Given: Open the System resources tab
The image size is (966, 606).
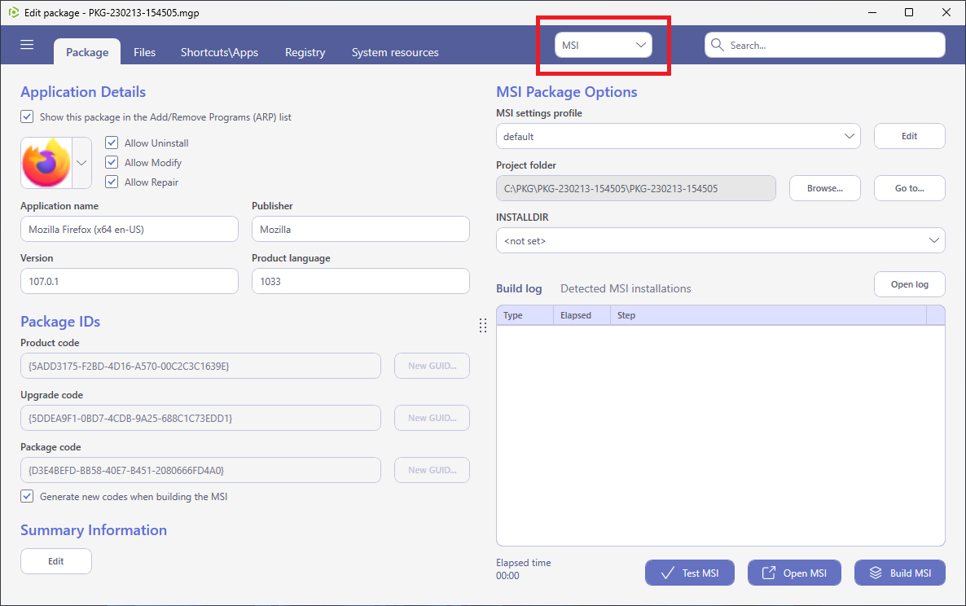Looking at the screenshot, I should tap(395, 52).
